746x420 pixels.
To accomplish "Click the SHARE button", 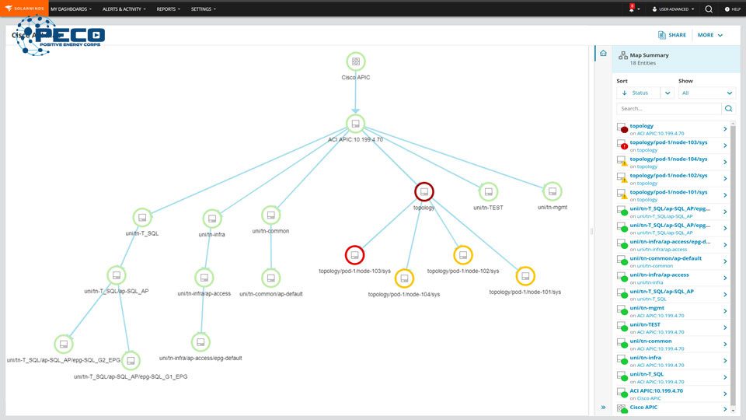I will (x=671, y=35).
